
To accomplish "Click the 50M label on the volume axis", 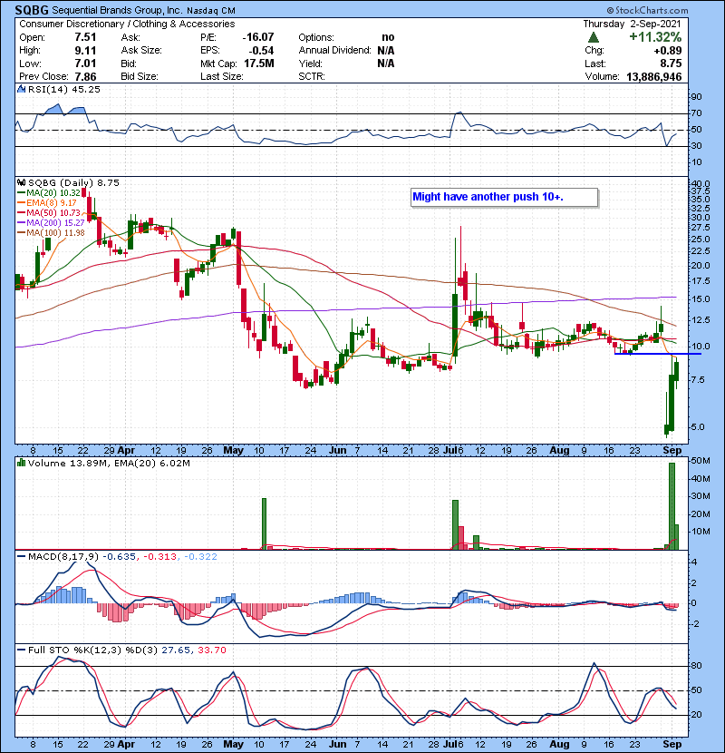I will pos(701,461).
